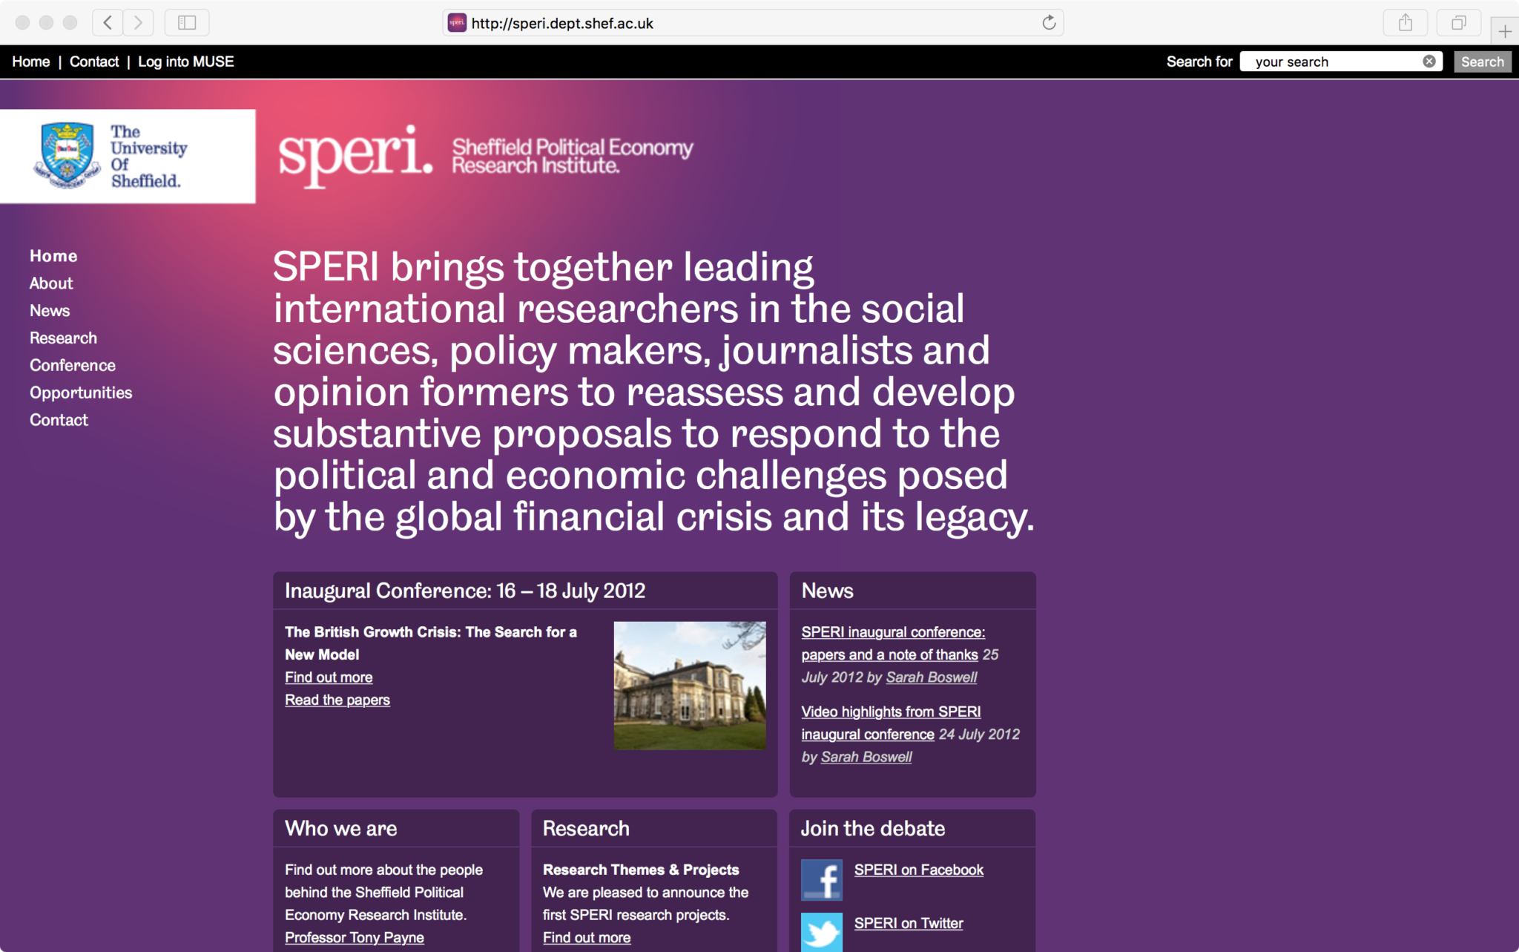This screenshot has width=1519, height=952.
Task: Select Research in the left sidebar
Action: [63, 338]
